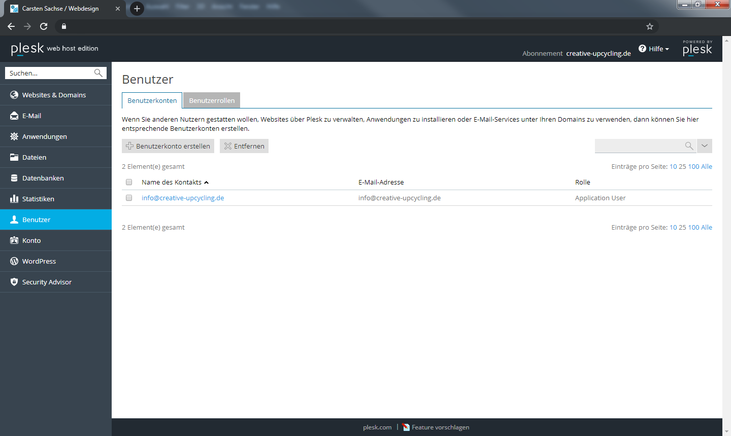Click the WordPress logo icon
The width and height of the screenshot is (731, 436).
[x=14, y=261]
